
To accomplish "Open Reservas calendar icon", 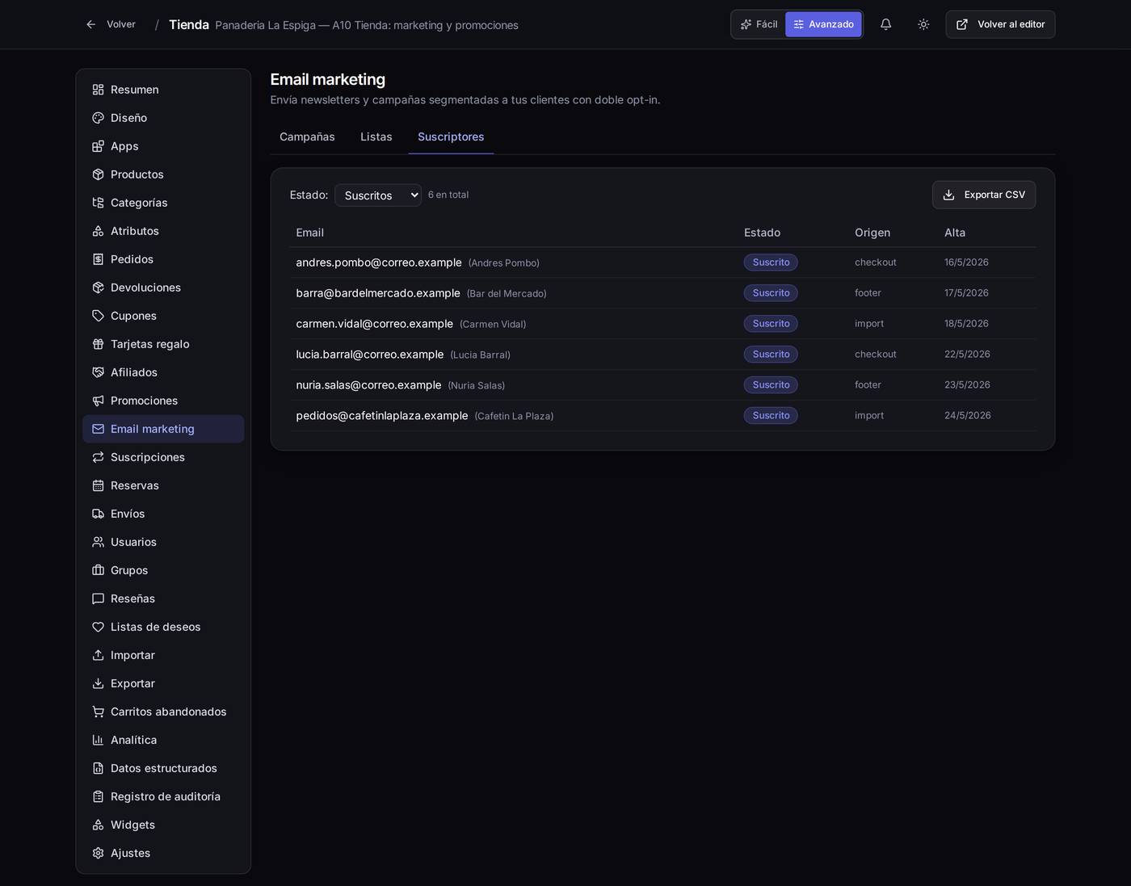I will pyautogui.click(x=98, y=485).
